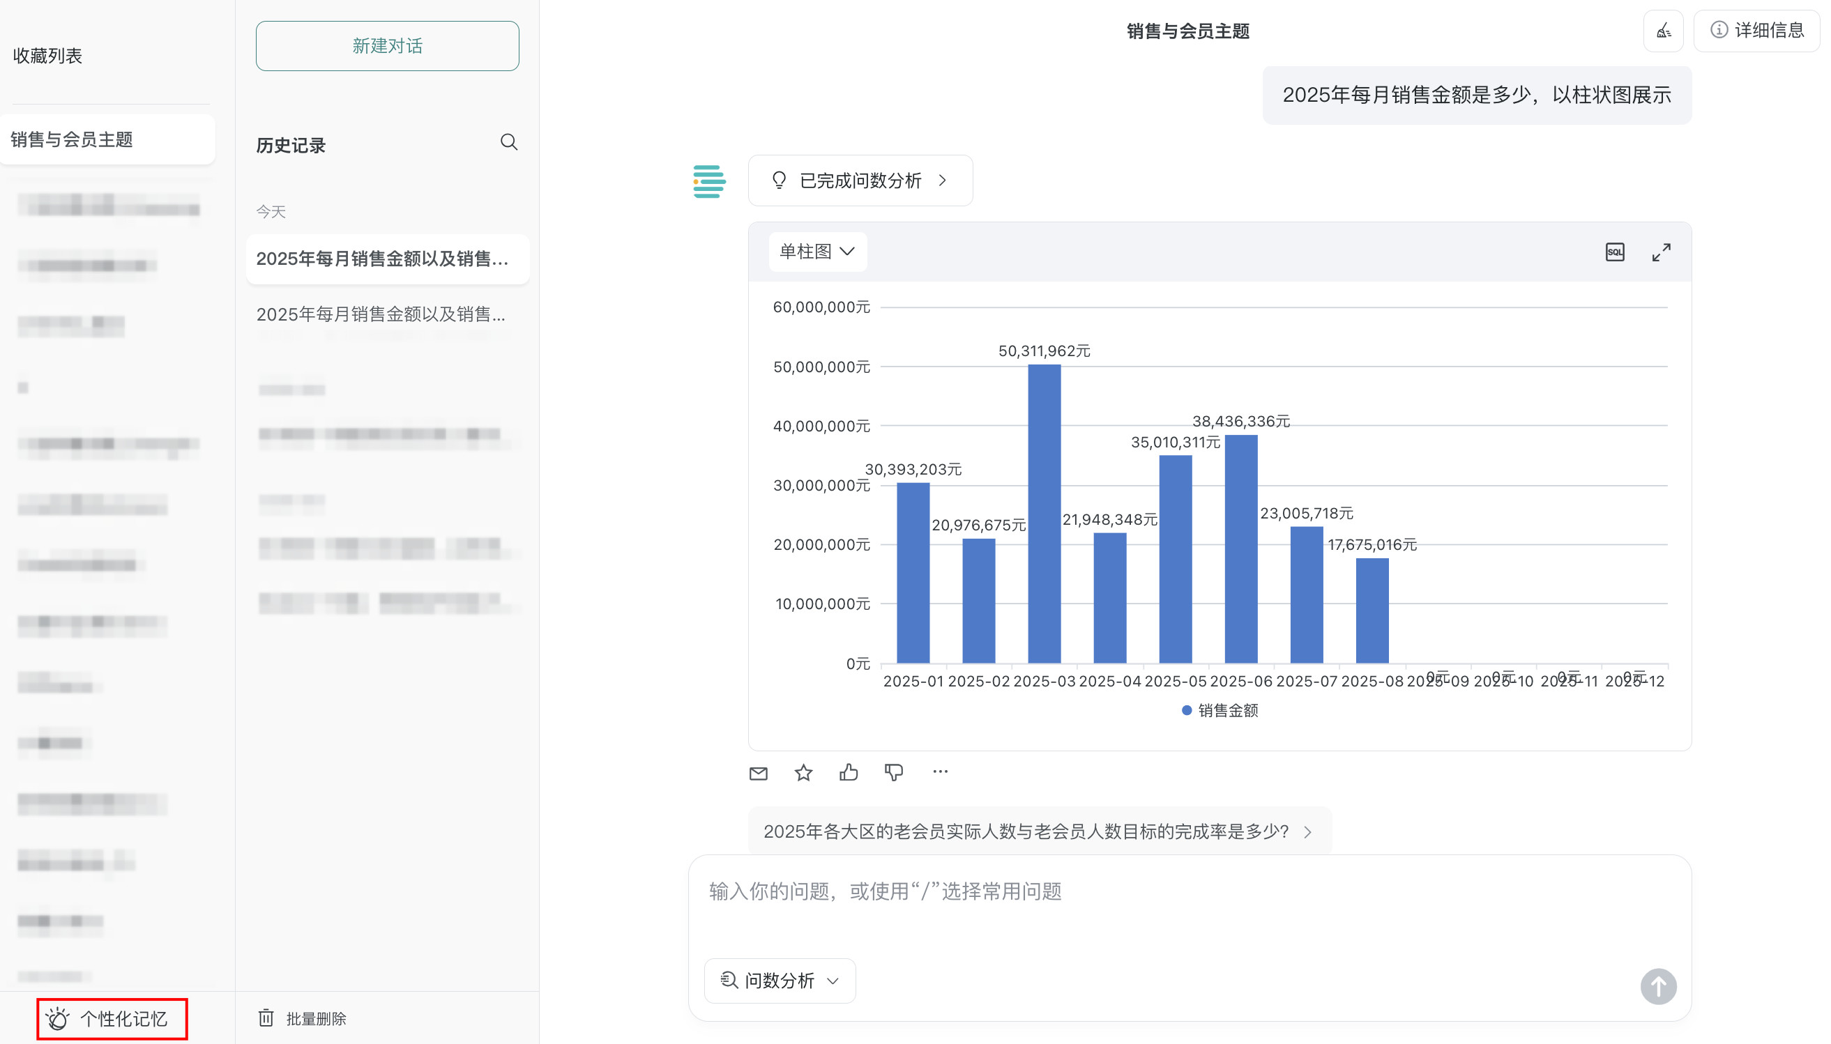Click the 2025-01 bar in chart
The width and height of the screenshot is (1831, 1044).
click(913, 573)
